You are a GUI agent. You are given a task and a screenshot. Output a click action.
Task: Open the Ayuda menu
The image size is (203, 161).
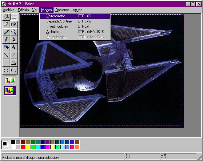[x=78, y=10]
